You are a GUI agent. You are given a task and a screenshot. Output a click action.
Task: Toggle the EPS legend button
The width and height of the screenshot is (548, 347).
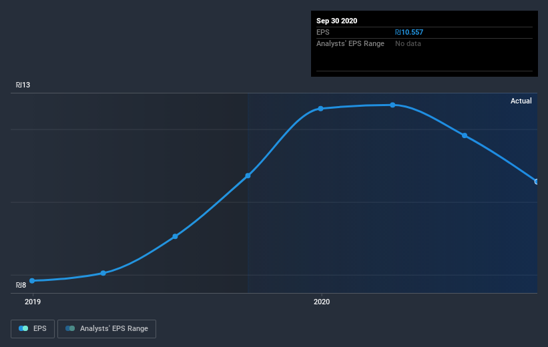point(33,328)
